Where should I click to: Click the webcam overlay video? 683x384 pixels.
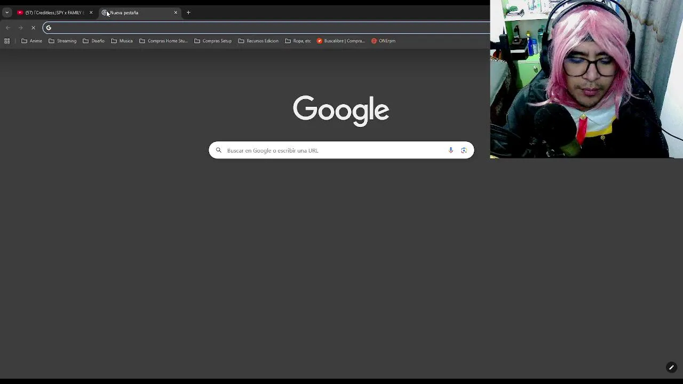[x=586, y=79]
